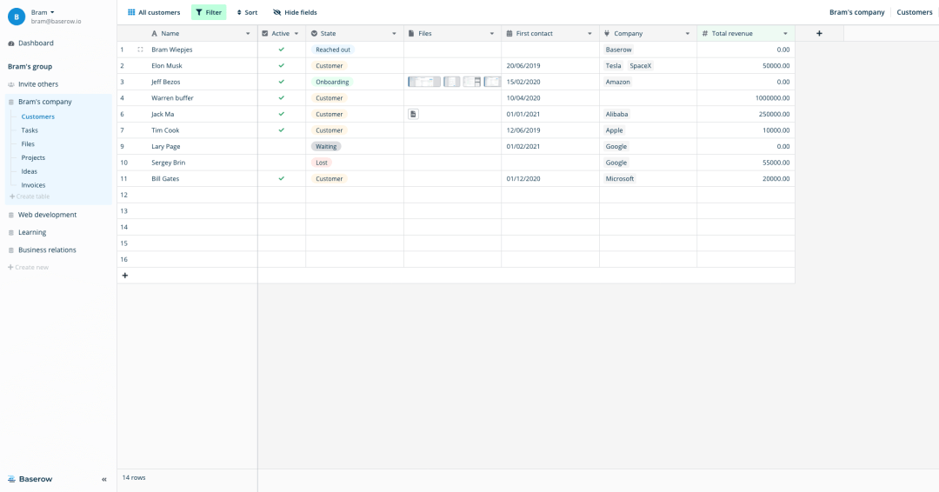Uncheck Active for Elon Musk
The height and width of the screenshot is (492, 939).
click(x=281, y=66)
